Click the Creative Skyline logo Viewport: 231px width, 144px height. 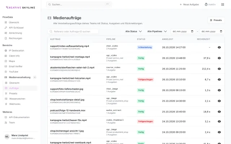coord(20,8)
